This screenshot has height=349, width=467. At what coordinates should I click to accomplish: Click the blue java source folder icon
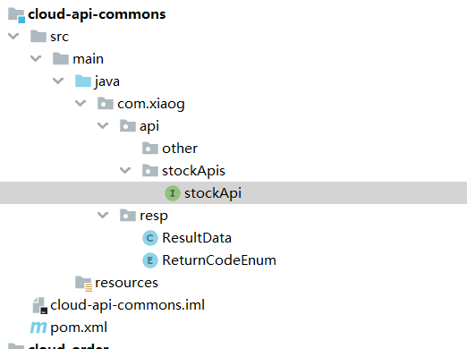point(83,81)
